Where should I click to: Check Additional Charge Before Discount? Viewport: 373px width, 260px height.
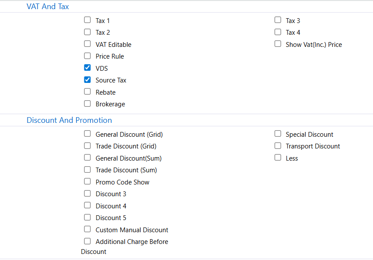tap(87, 241)
